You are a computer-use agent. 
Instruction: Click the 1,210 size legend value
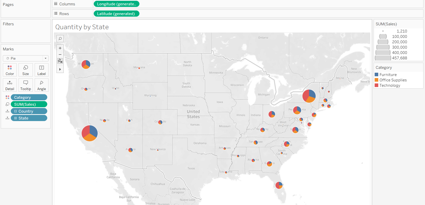pyautogui.click(x=402, y=31)
